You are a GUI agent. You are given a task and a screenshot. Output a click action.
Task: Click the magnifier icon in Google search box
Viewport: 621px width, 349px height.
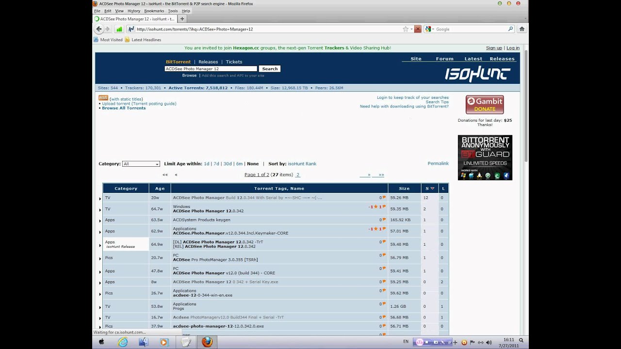510,29
